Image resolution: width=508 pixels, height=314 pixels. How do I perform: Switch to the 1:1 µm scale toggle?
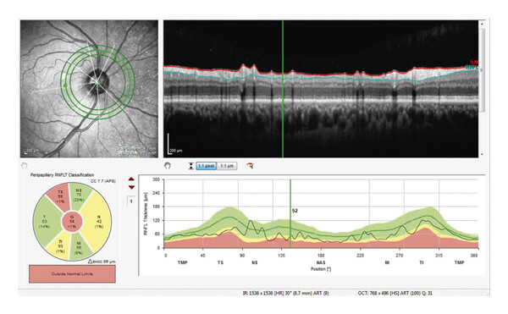(x=227, y=166)
